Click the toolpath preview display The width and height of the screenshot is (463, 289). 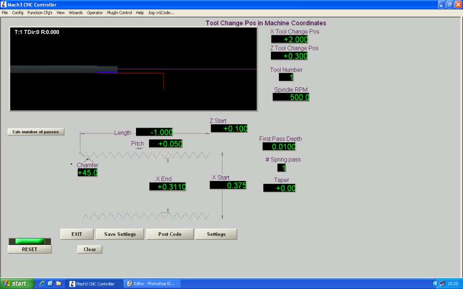pyautogui.click(x=134, y=69)
